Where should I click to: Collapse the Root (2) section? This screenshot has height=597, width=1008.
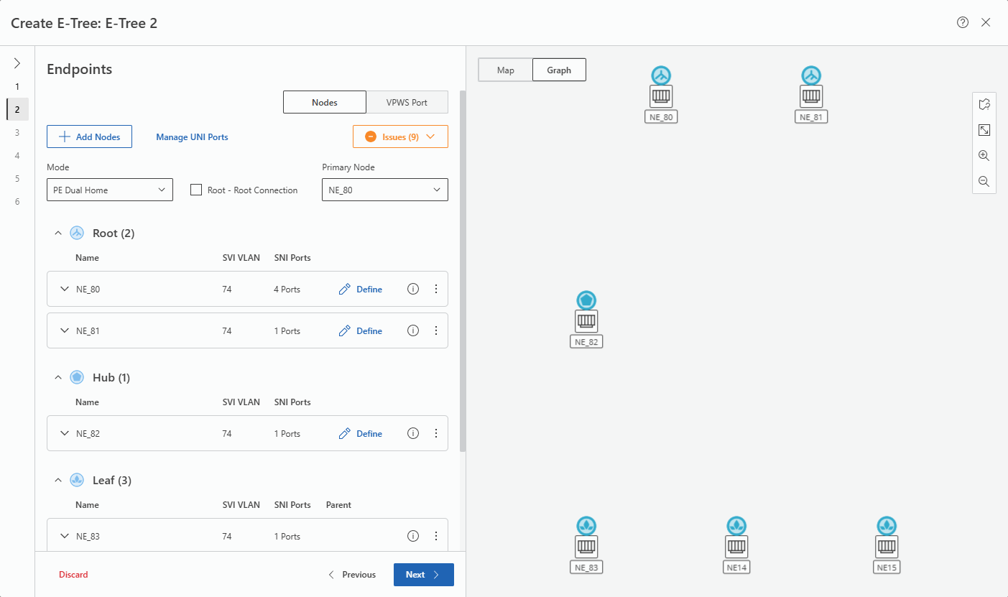click(x=58, y=233)
